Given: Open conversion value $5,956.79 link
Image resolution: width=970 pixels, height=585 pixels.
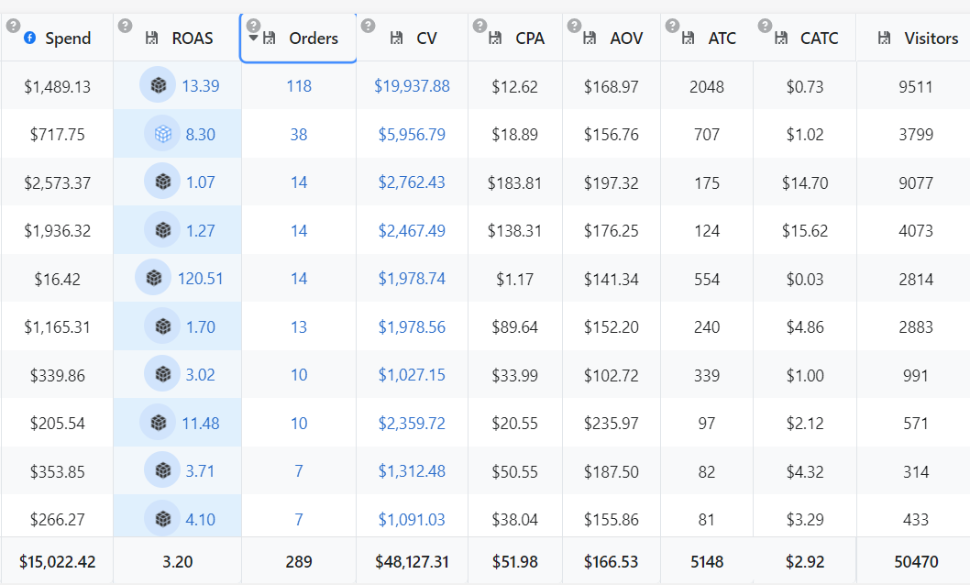Looking at the screenshot, I should pyautogui.click(x=412, y=134).
